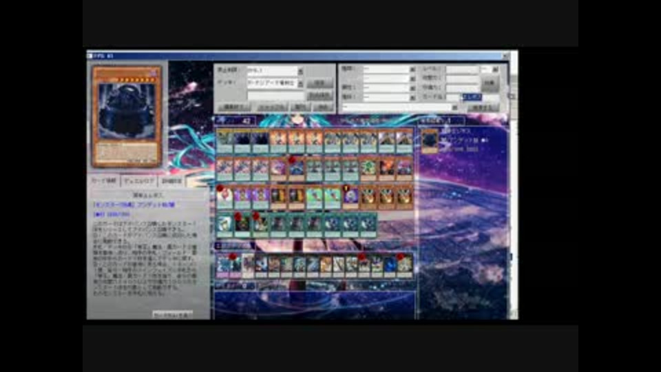
Task: Click the second card in main deck top row
Action: coord(242,141)
